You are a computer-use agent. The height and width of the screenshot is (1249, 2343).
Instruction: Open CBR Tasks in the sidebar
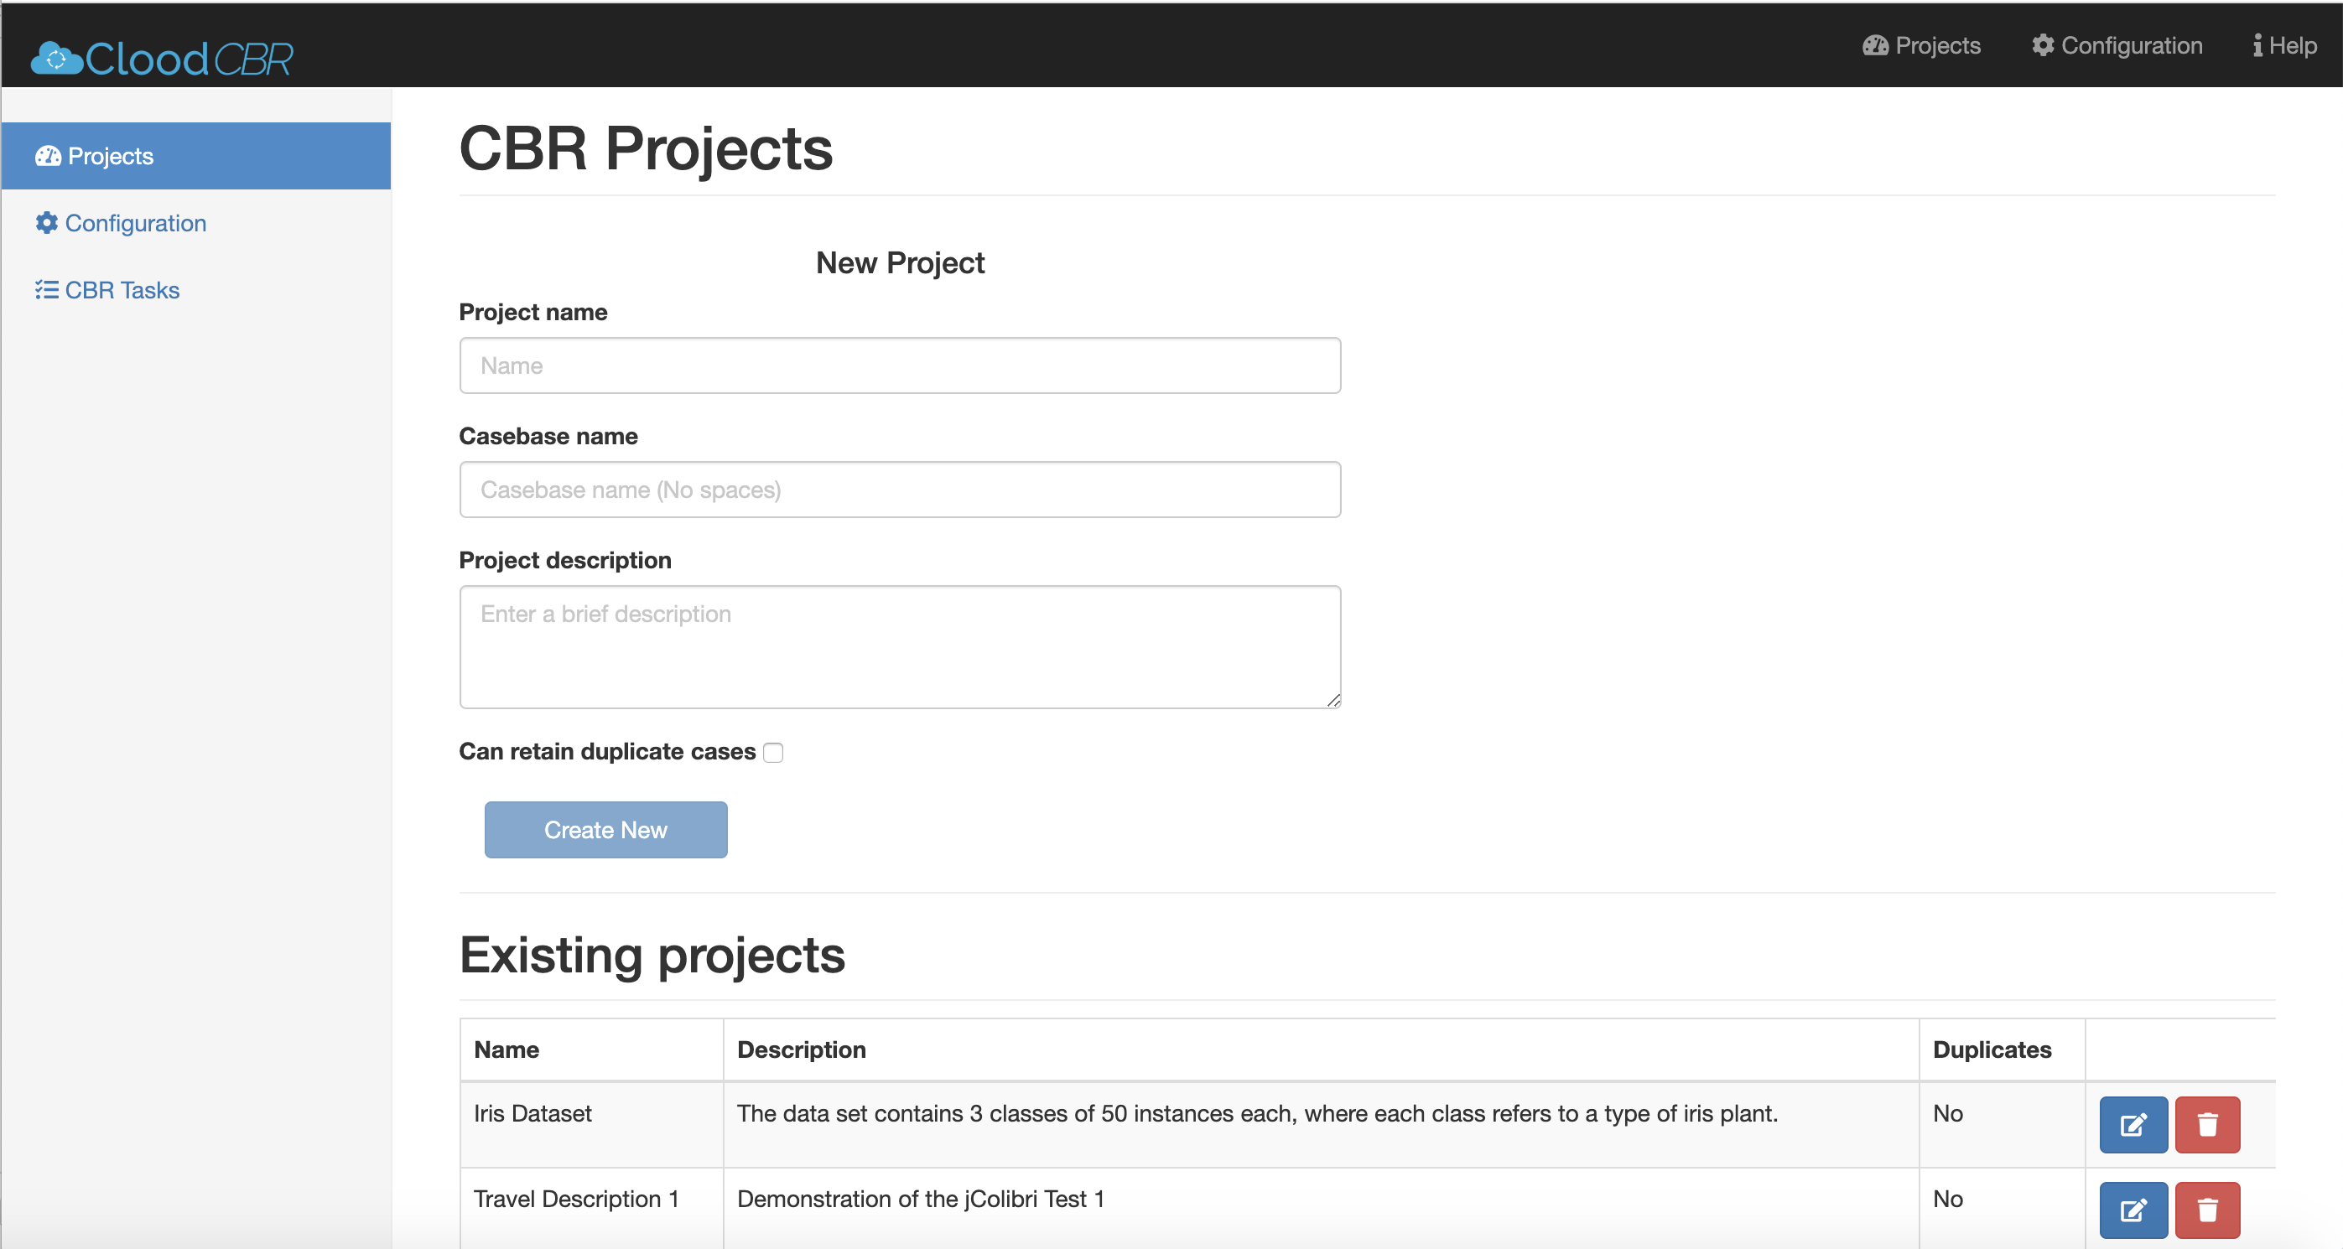pyautogui.click(x=122, y=290)
